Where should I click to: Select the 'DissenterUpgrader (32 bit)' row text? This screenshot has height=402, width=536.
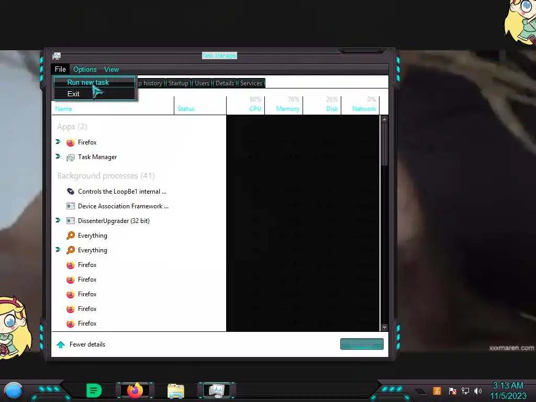114,221
